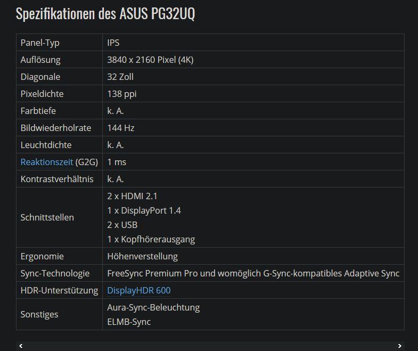Click the left scroll arrow of horizontal scrollbar
The height and width of the screenshot is (351, 418).
[21, 346]
